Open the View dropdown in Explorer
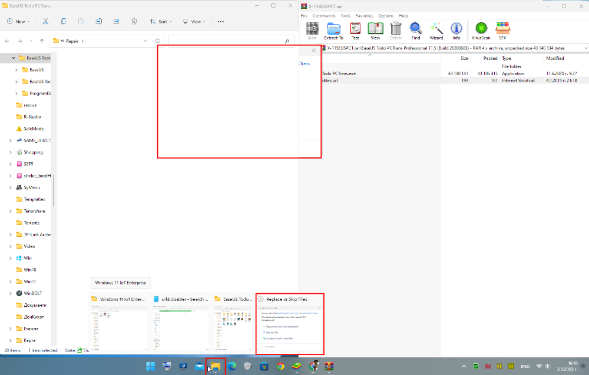 [x=194, y=21]
